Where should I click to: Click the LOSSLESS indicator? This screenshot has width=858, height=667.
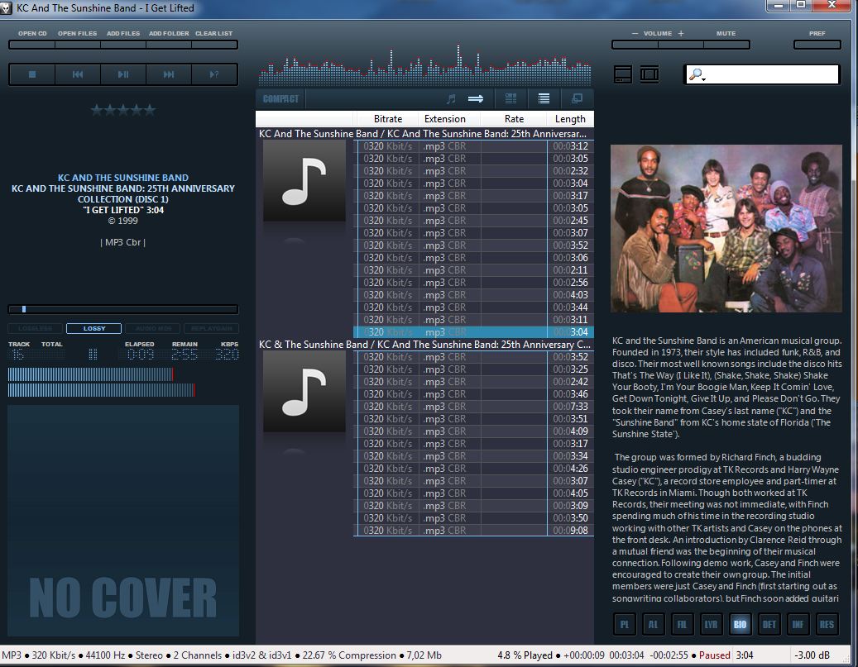(x=36, y=329)
